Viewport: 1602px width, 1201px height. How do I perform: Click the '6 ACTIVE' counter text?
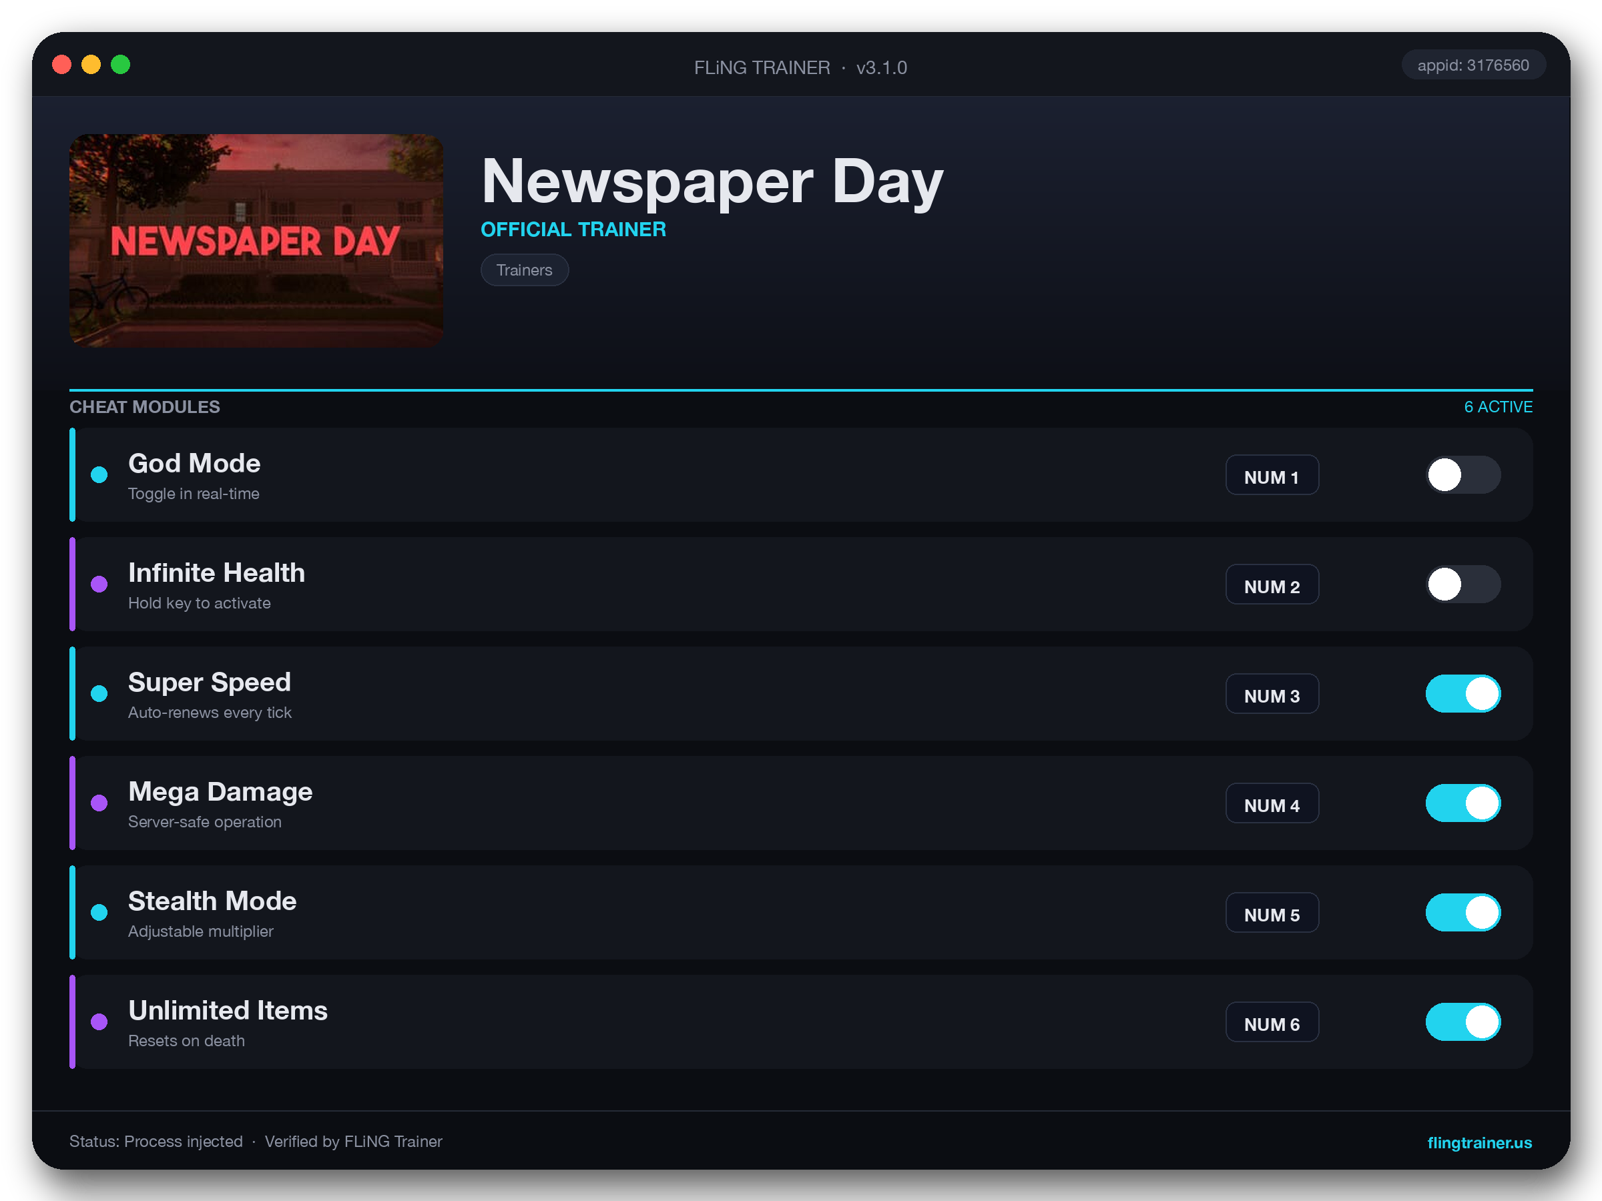click(1498, 407)
